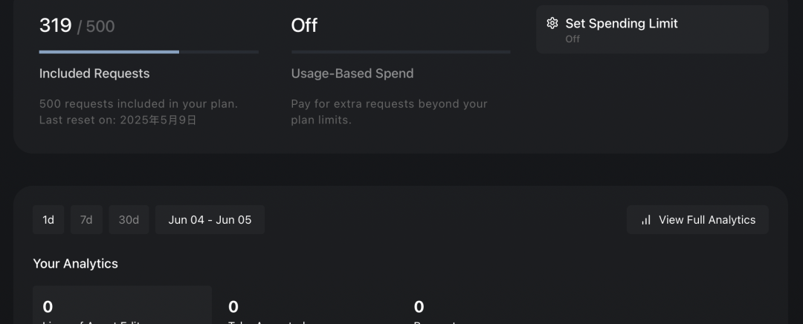
Task: Select the 1d time range
Action: [x=48, y=219]
